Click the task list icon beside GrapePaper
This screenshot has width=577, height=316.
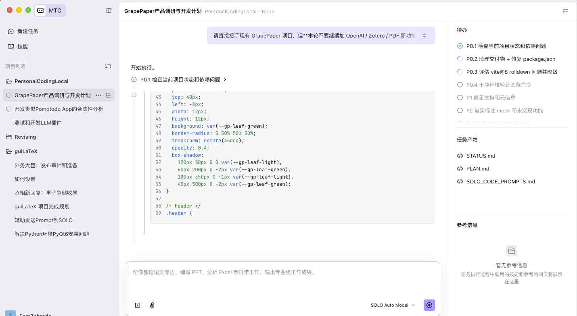108,96
